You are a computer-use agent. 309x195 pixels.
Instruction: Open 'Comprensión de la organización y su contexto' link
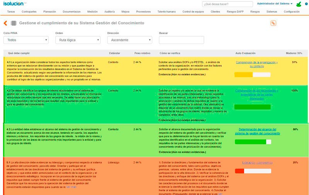[257, 64]
